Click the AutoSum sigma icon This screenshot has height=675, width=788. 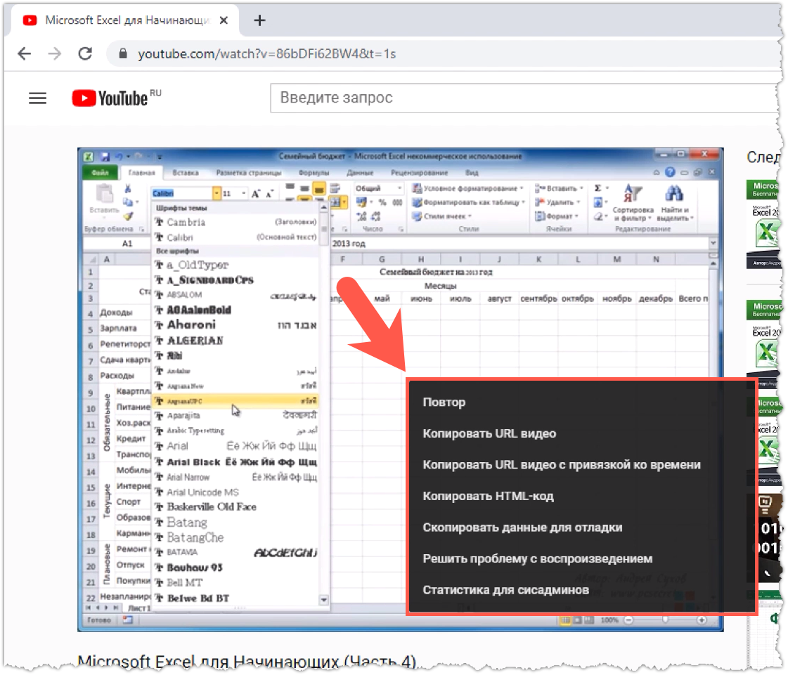[598, 188]
